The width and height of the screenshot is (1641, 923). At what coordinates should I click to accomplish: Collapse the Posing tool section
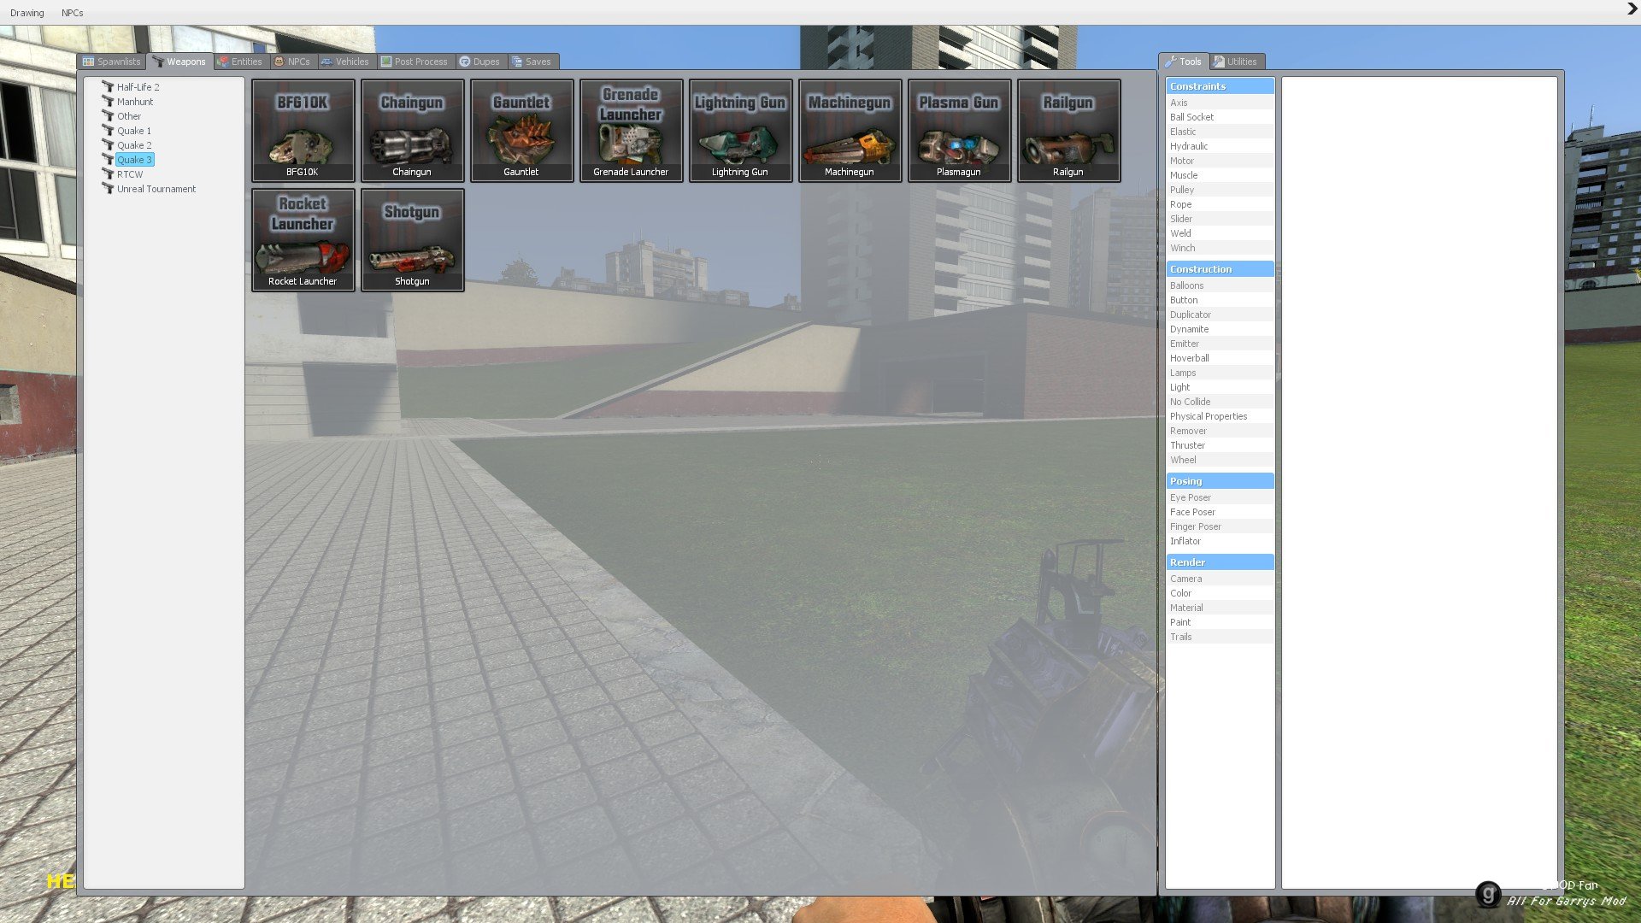coord(1220,481)
